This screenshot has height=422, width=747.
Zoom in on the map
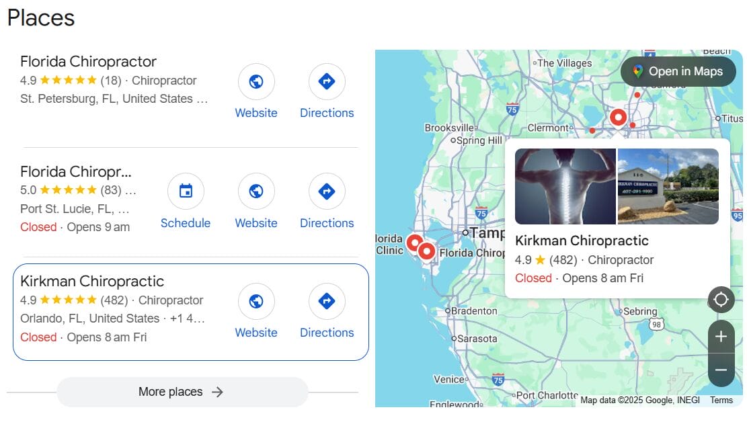[721, 337]
